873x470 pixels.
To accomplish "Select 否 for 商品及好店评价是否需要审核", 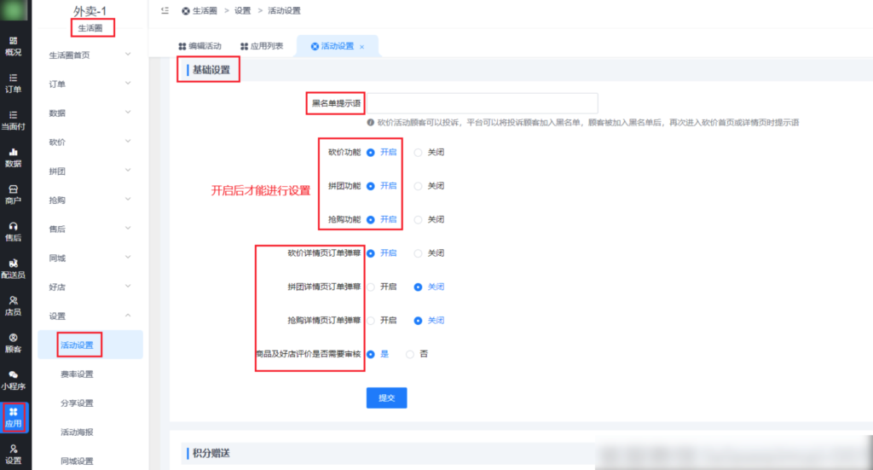I will [410, 354].
